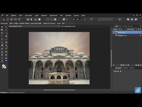142x107 pixels.
Task: Toggle the Assistant button in toolbar
Action: coord(91,19)
